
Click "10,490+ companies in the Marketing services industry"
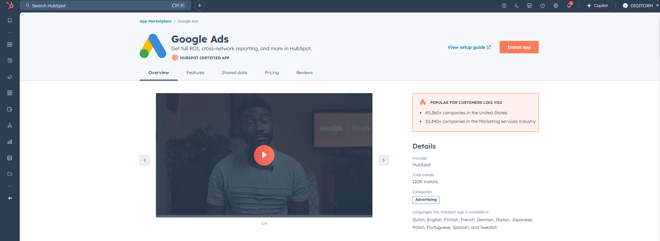[x=480, y=122]
